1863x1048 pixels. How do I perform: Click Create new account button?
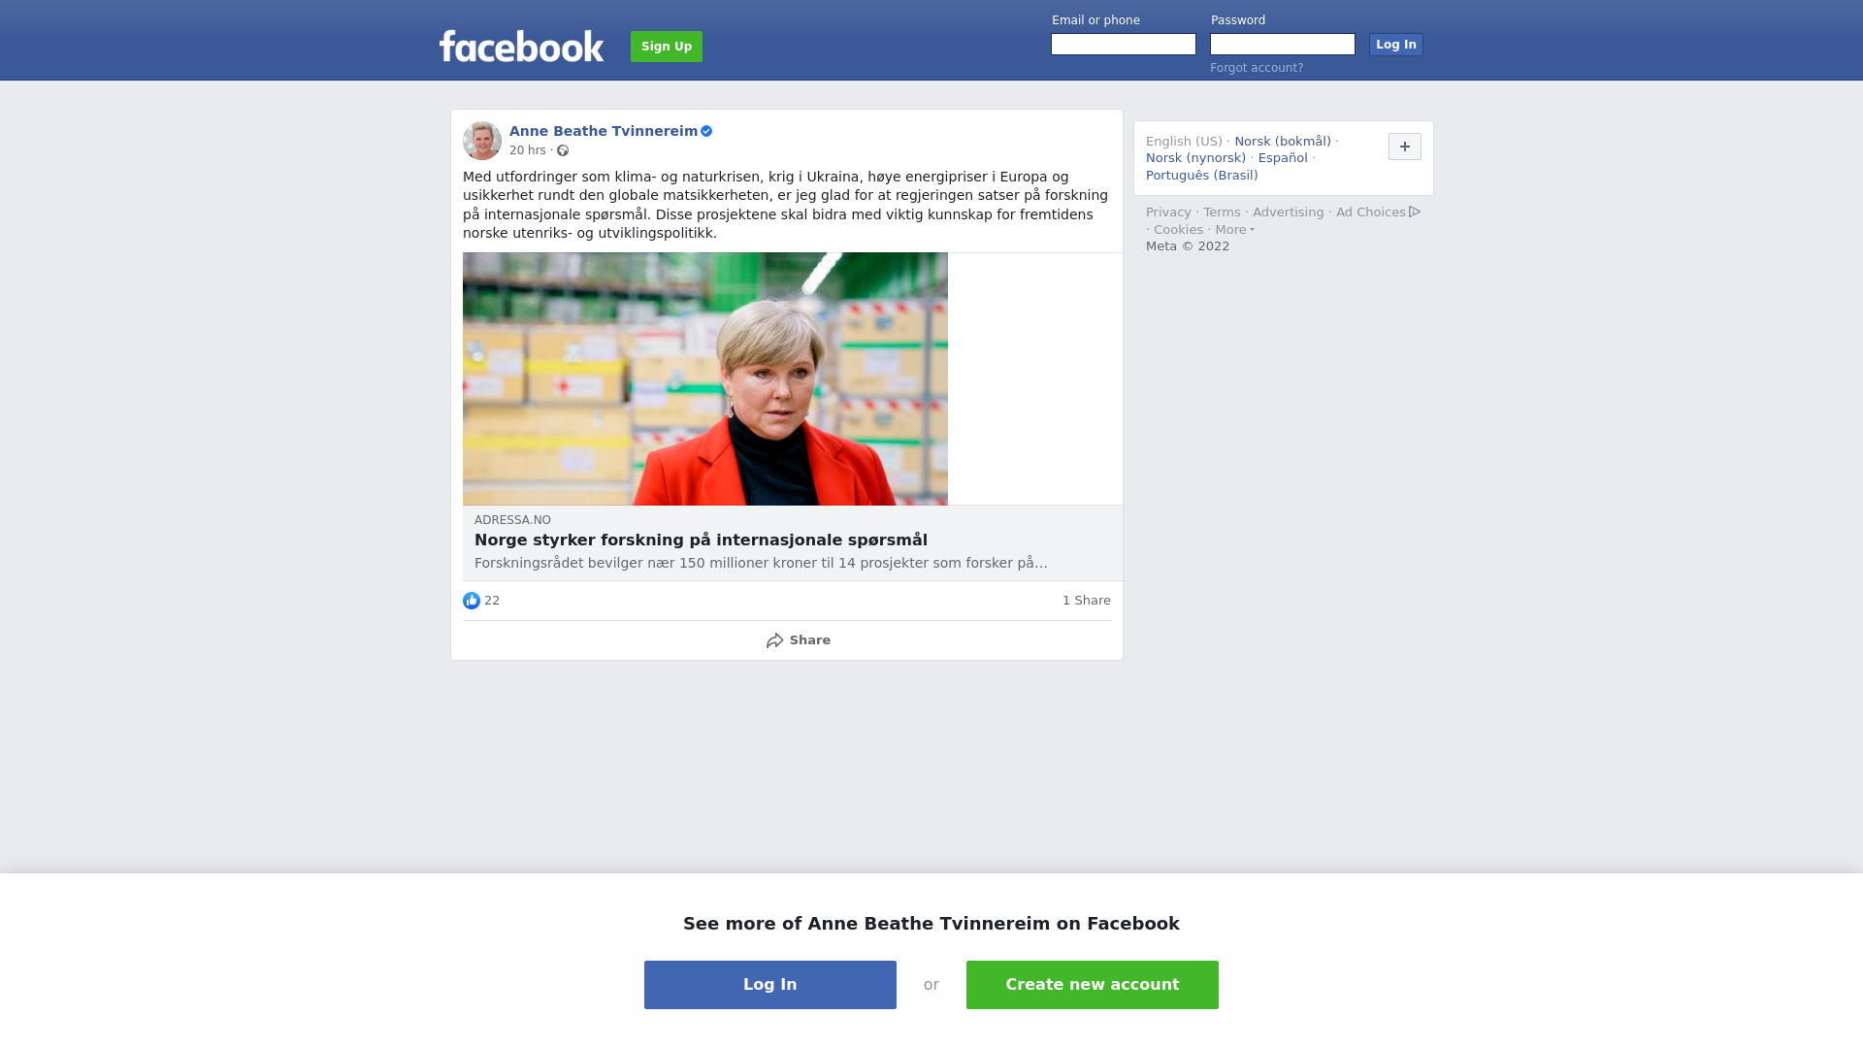1093,985
